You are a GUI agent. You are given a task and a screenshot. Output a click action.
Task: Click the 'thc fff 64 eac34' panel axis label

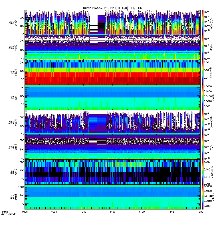[x=13, y=122]
